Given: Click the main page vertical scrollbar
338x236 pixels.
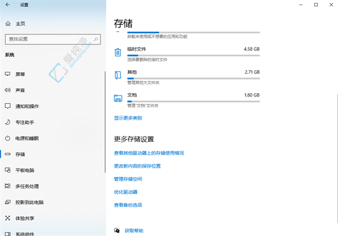Looking at the screenshot, I should 337,159.
